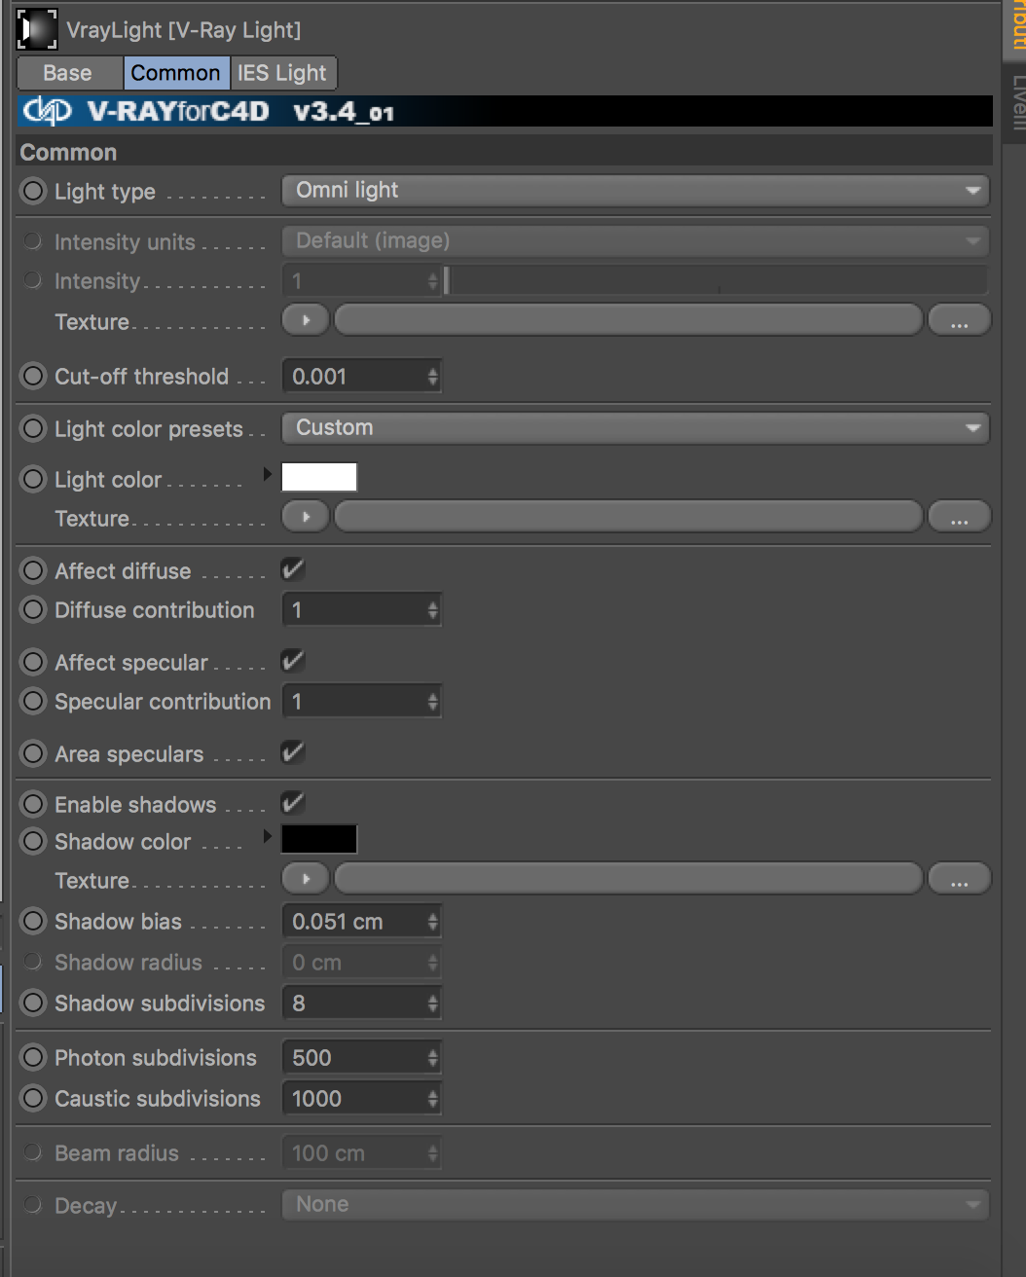This screenshot has height=1277, width=1026.
Task: Toggle the Shadow subdivisions animation dot
Action: tap(34, 1003)
